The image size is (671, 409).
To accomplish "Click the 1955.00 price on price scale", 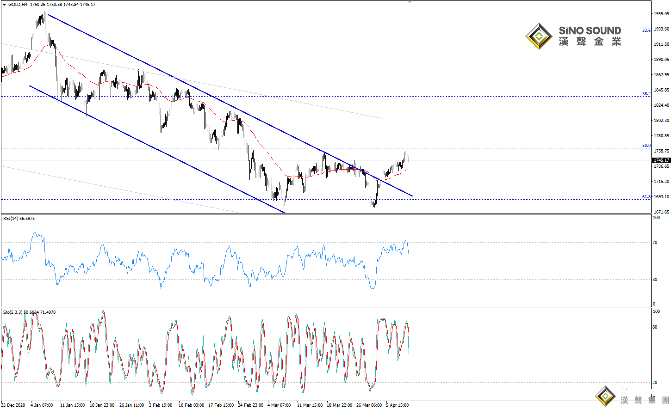I will click(x=661, y=14).
